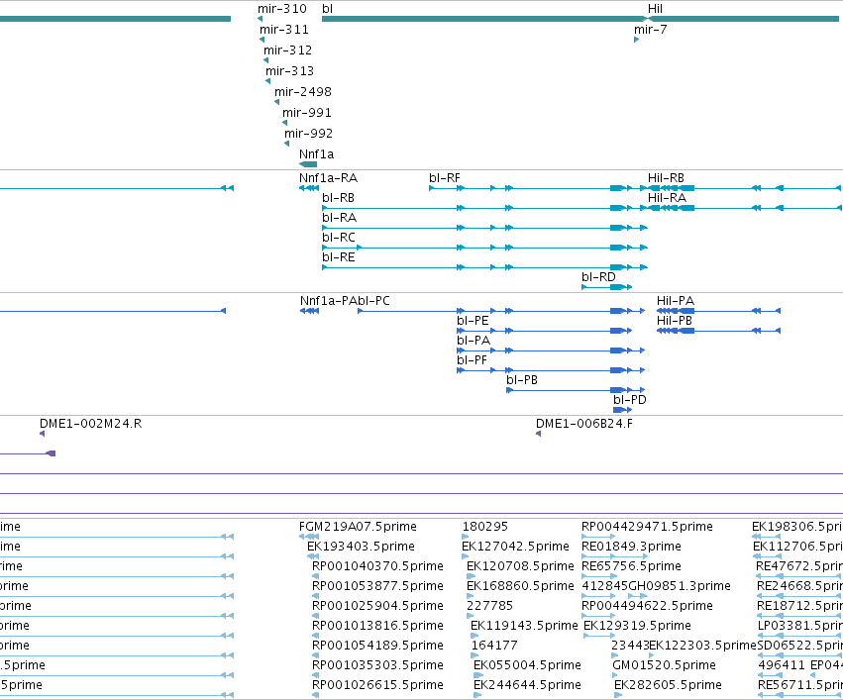Select protein bl-PF label
The width and height of the screenshot is (843, 700).
[473, 360]
